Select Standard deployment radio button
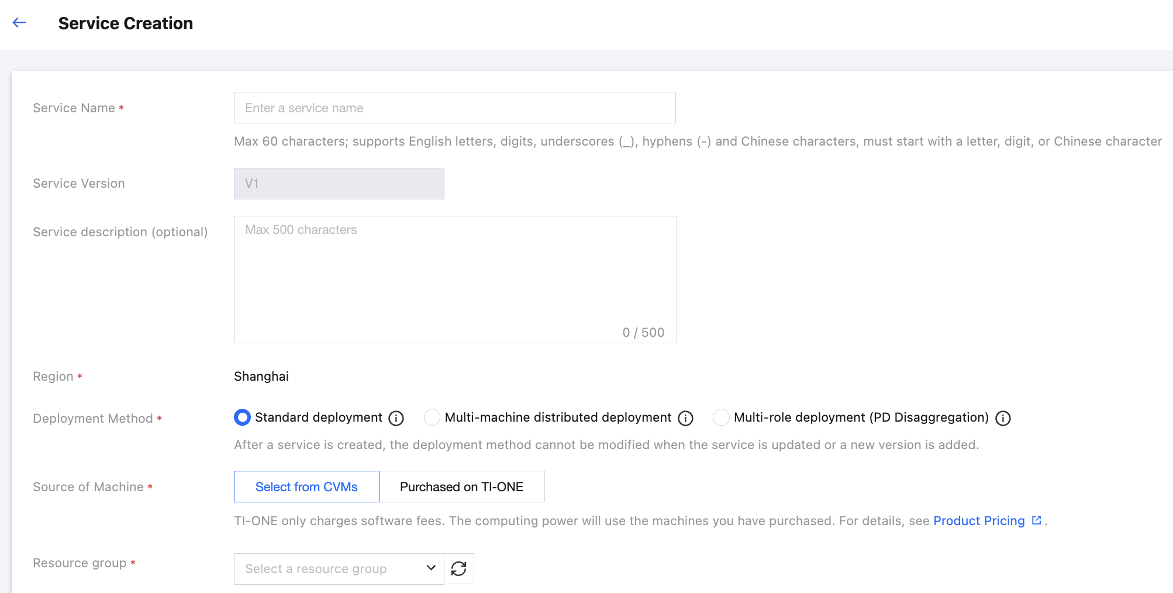The image size is (1173, 593). pyautogui.click(x=242, y=417)
